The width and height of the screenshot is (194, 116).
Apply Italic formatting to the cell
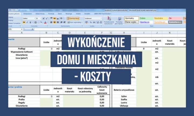pyautogui.click(x=27, y=22)
